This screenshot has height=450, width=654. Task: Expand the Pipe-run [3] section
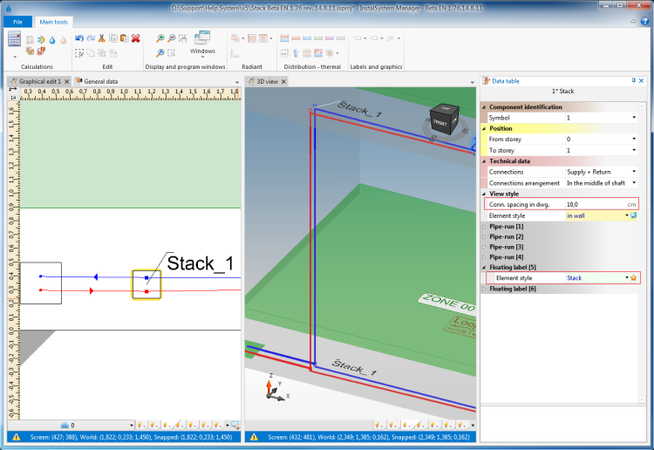pyautogui.click(x=484, y=247)
